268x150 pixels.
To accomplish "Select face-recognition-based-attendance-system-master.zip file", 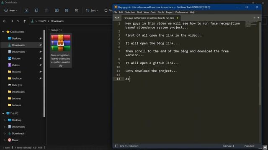I will pyautogui.click(x=61, y=50).
